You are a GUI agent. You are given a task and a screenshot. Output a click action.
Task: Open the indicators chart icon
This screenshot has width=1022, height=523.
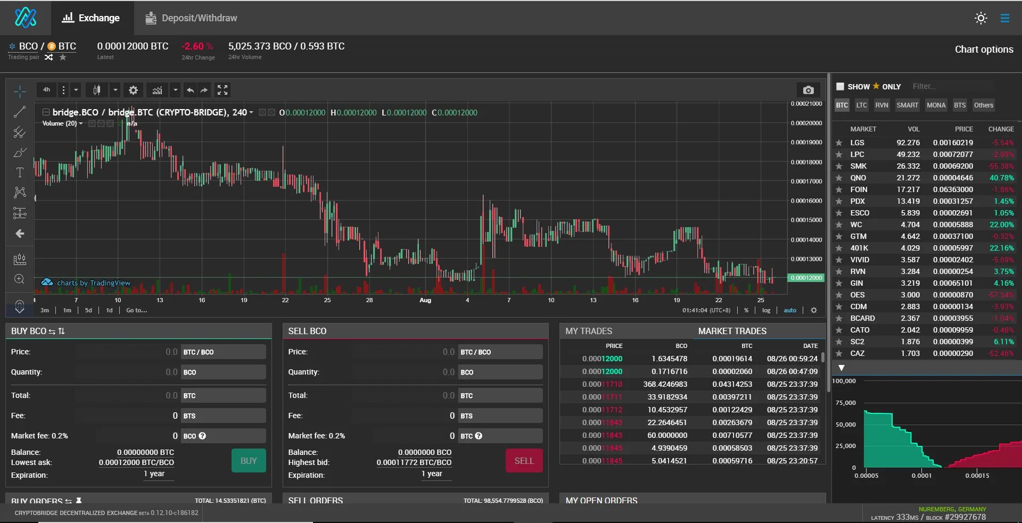[x=157, y=90]
